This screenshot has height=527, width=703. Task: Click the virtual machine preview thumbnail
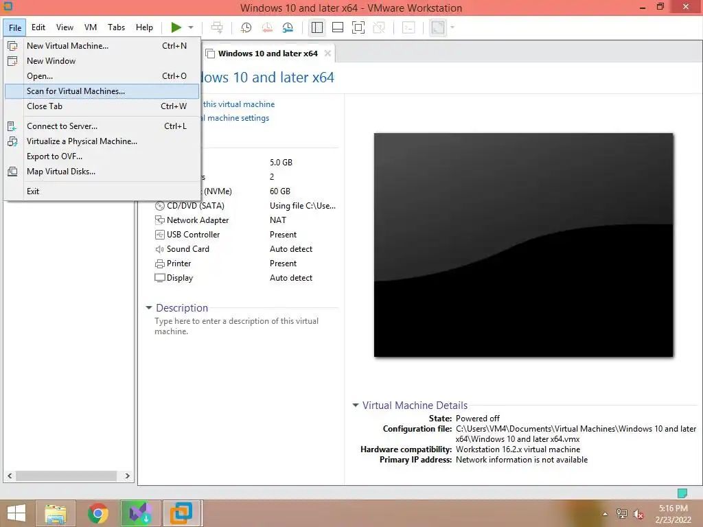pyautogui.click(x=523, y=245)
